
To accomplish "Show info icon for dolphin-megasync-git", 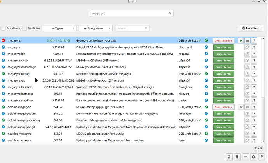I will pyautogui.click(x=254, y=127).
